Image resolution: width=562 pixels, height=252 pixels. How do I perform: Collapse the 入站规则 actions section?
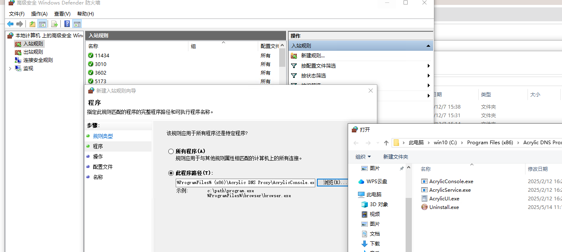428,46
